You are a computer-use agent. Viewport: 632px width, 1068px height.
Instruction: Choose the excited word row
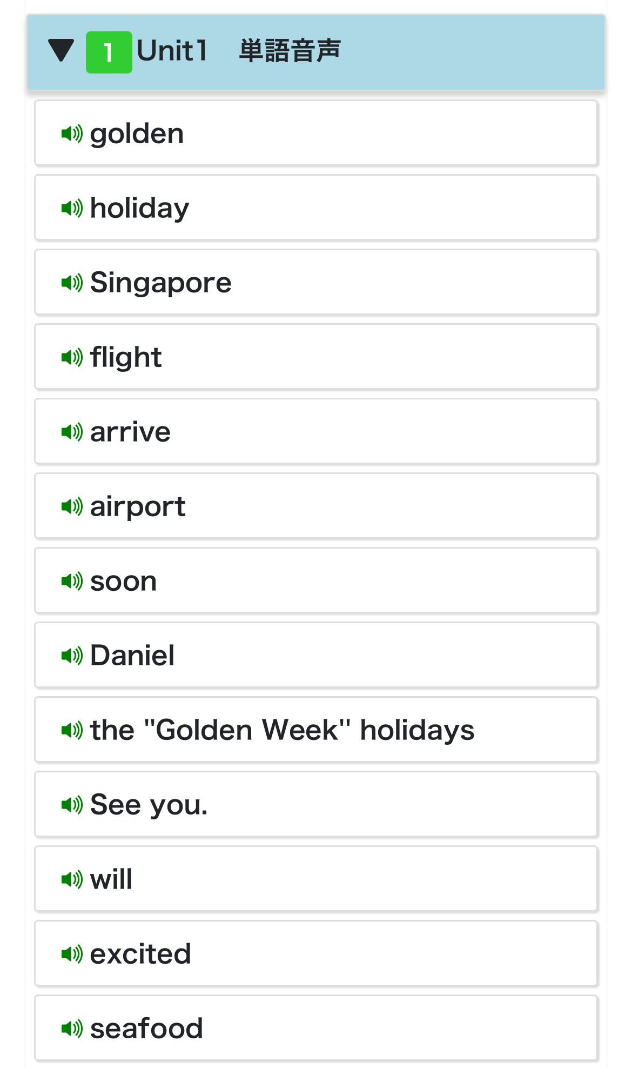tap(316, 953)
